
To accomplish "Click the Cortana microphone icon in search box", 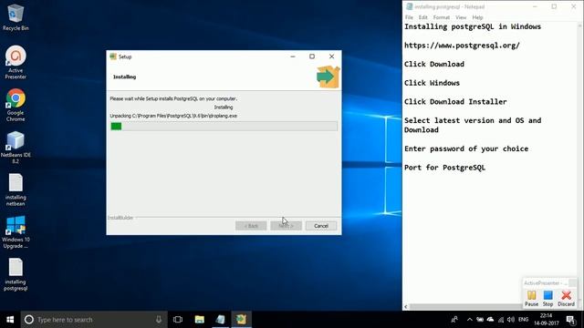I will (x=159, y=320).
